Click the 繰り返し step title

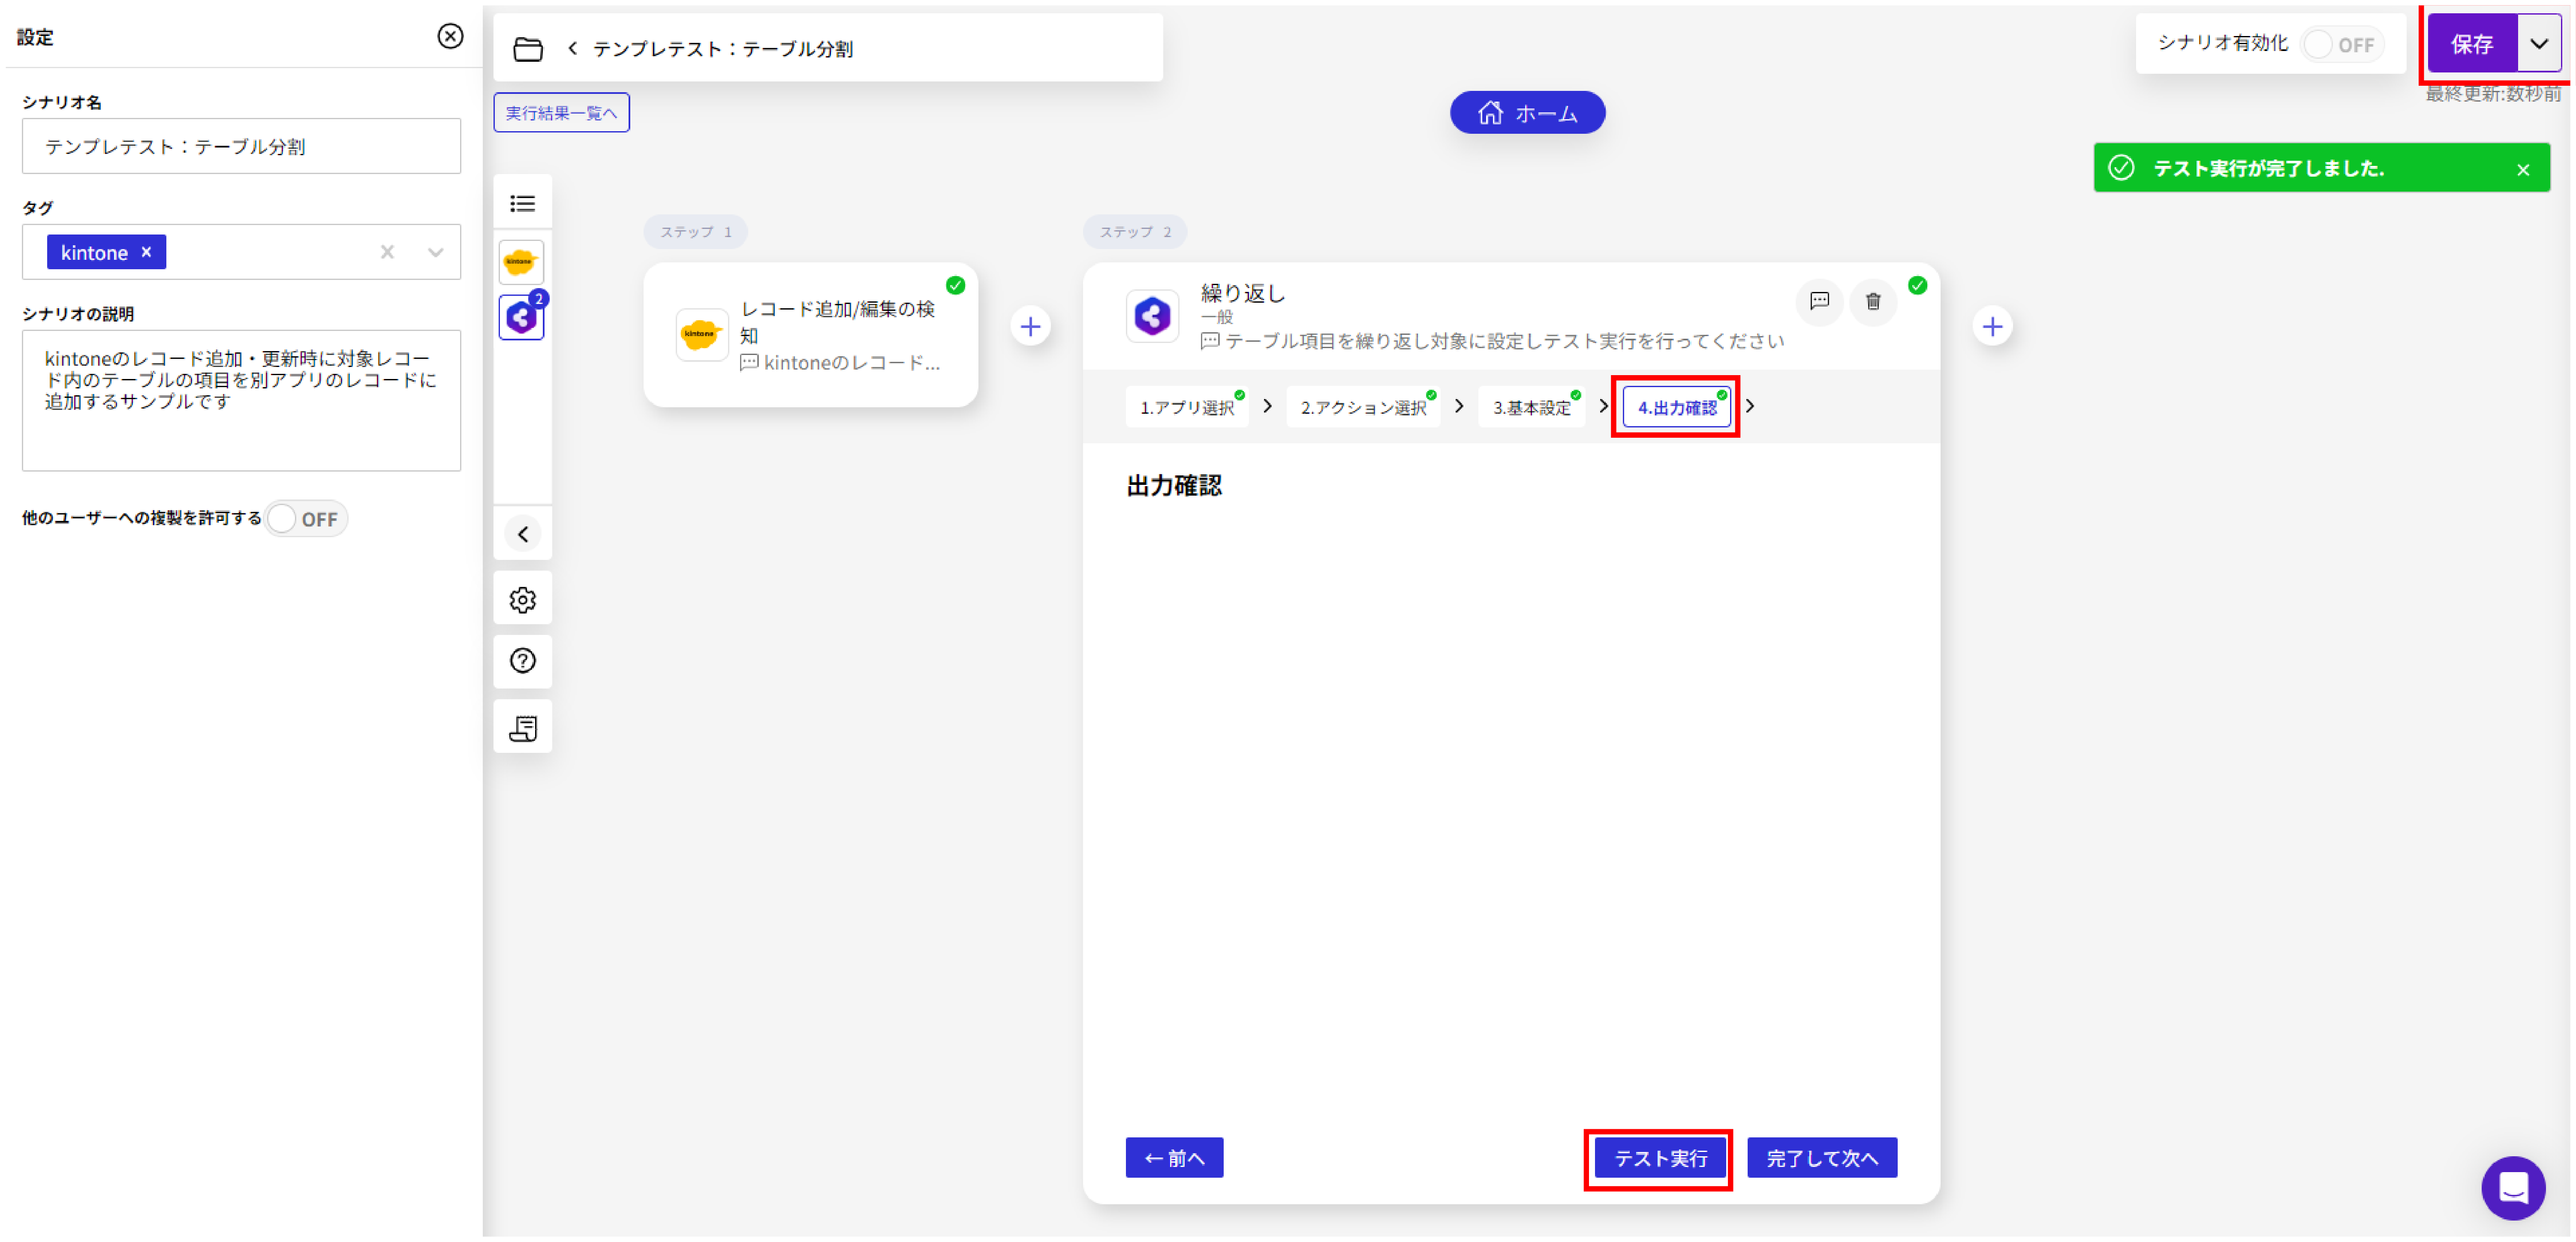(x=1243, y=293)
